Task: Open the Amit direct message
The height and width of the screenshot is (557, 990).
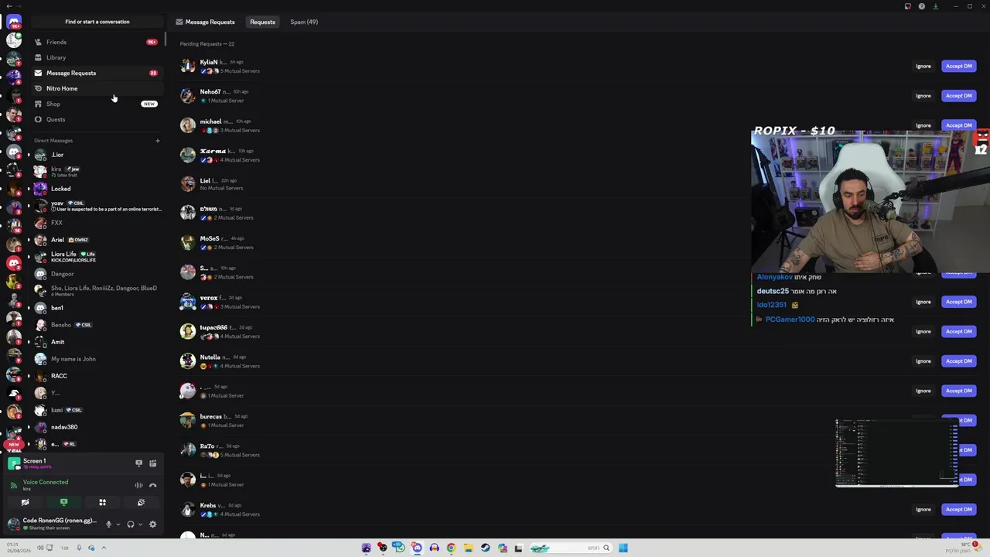Action: [97, 342]
